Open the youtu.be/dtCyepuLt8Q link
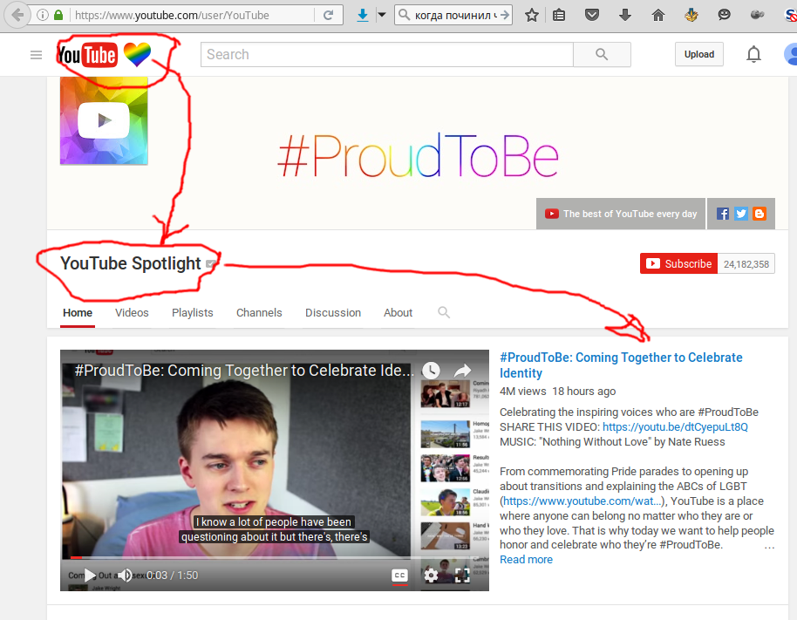 point(675,427)
